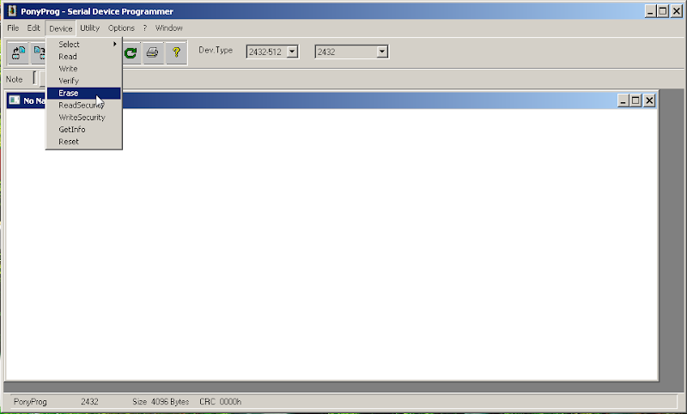The width and height of the screenshot is (687, 414).
Task: Choose Write from the Device menu
Action: click(x=83, y=69)
